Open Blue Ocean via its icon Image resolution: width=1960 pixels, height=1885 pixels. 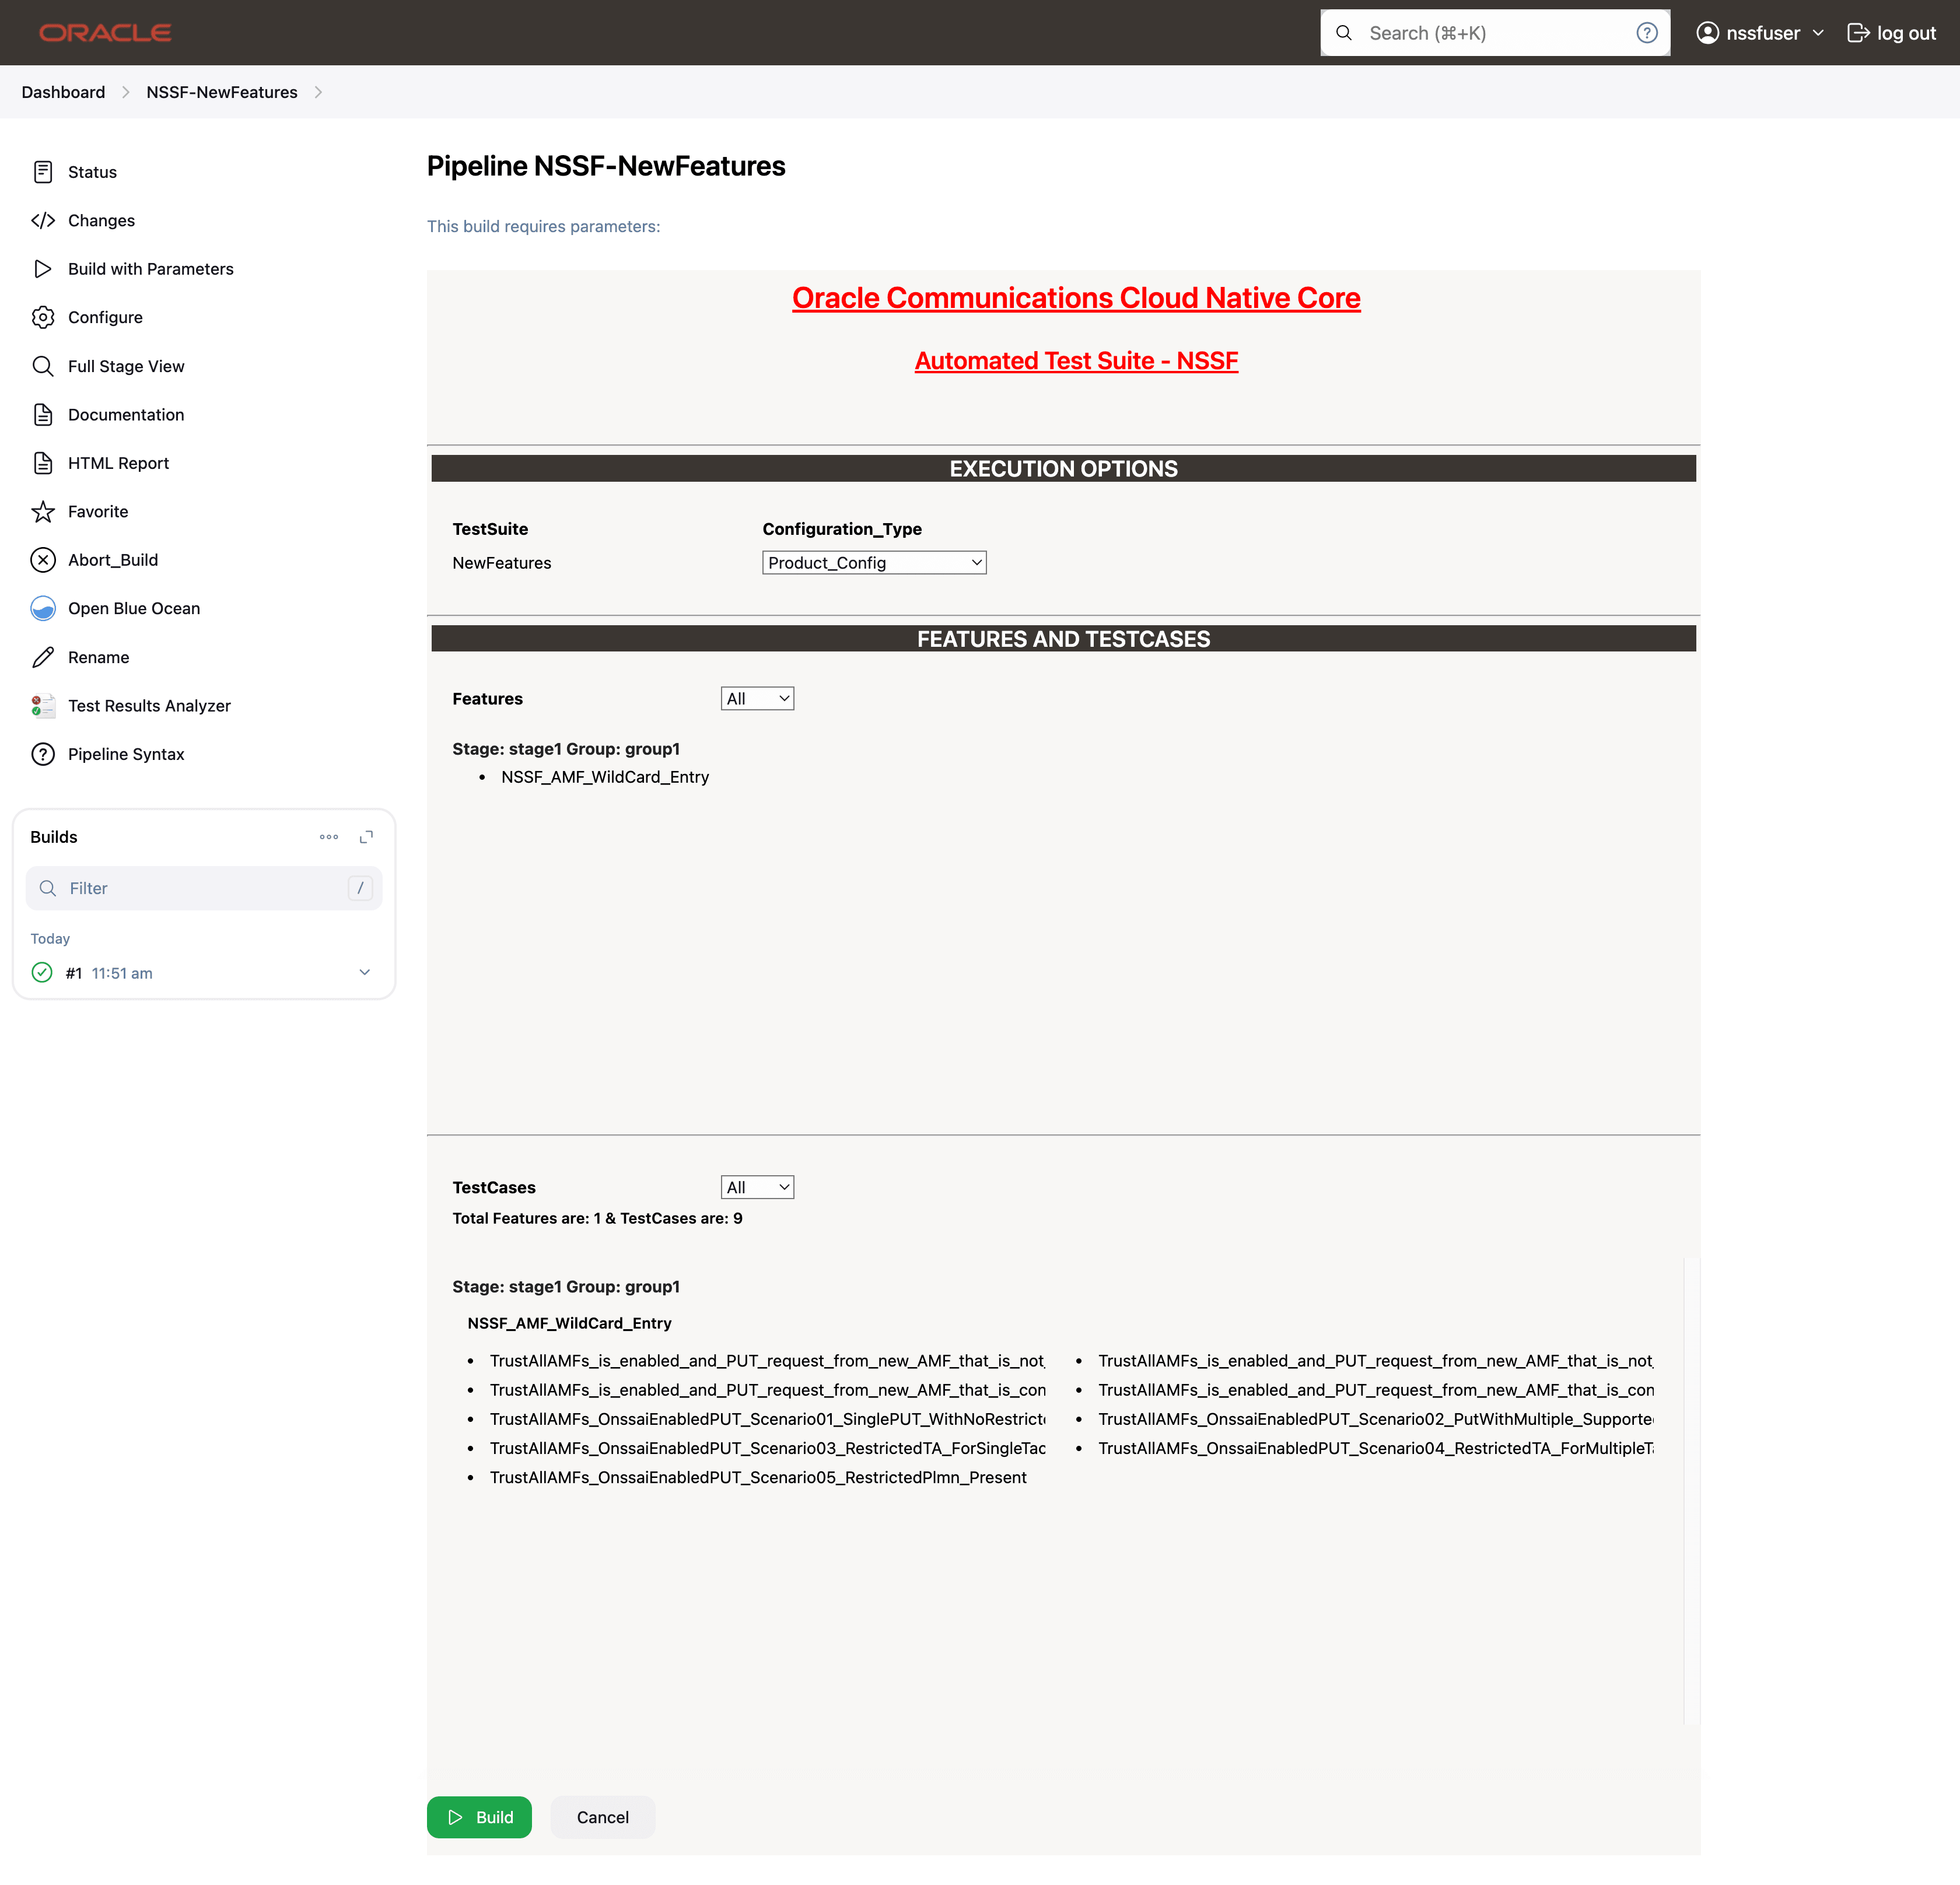[43, 608]
